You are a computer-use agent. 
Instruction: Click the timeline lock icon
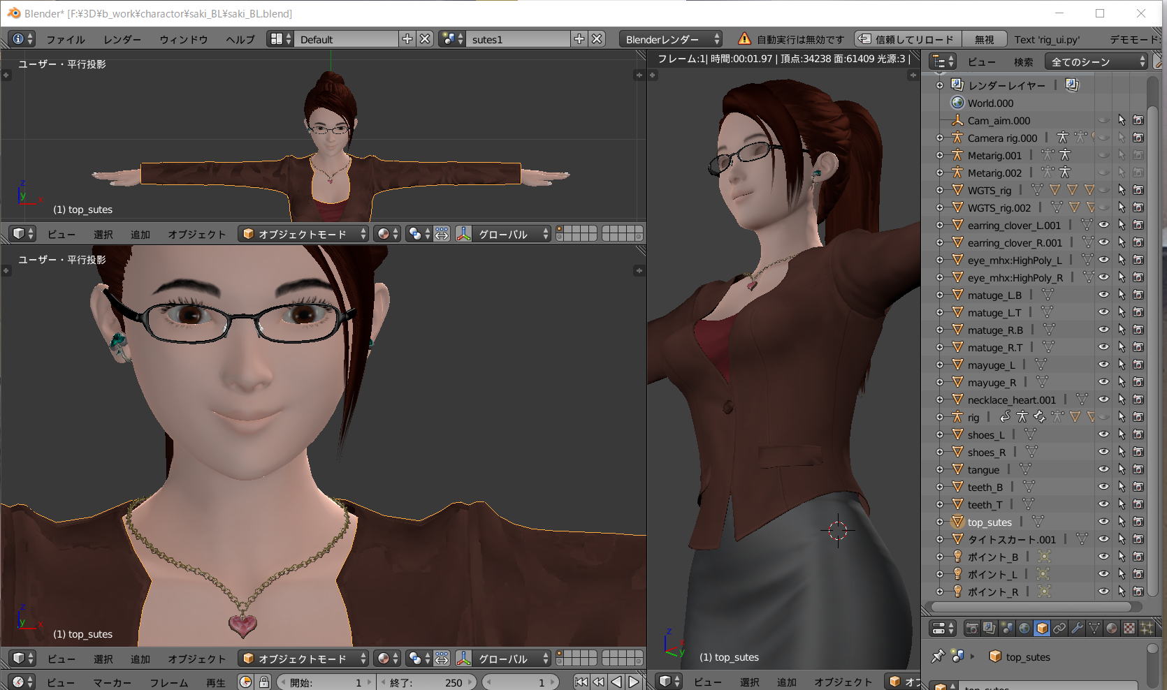263,682
